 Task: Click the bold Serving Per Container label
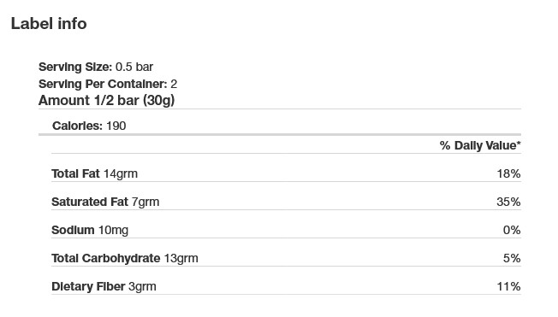[x=103, y=84]
